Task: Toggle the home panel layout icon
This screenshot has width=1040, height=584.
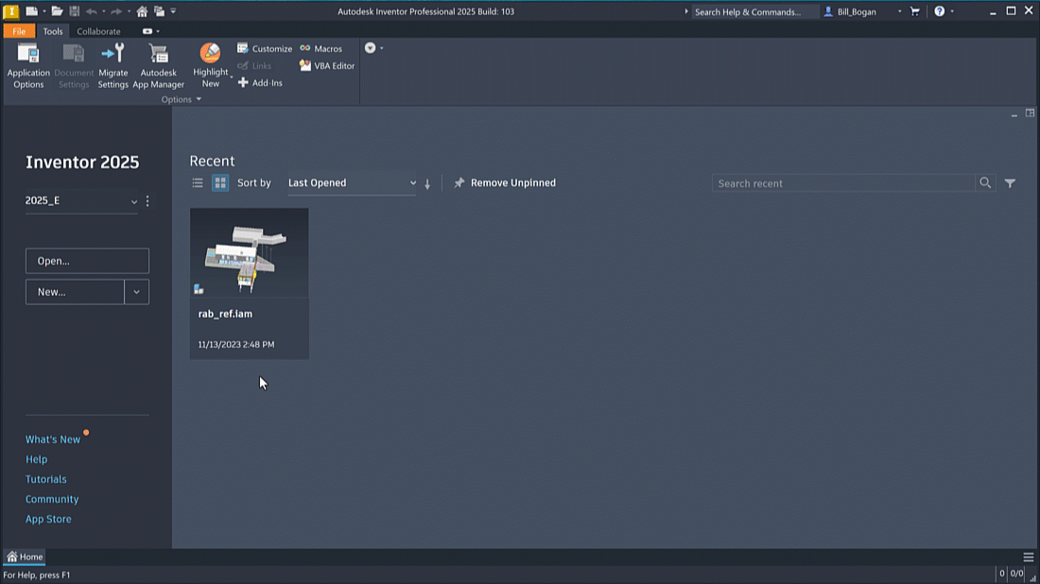Action: click(x=1030, y=113)
